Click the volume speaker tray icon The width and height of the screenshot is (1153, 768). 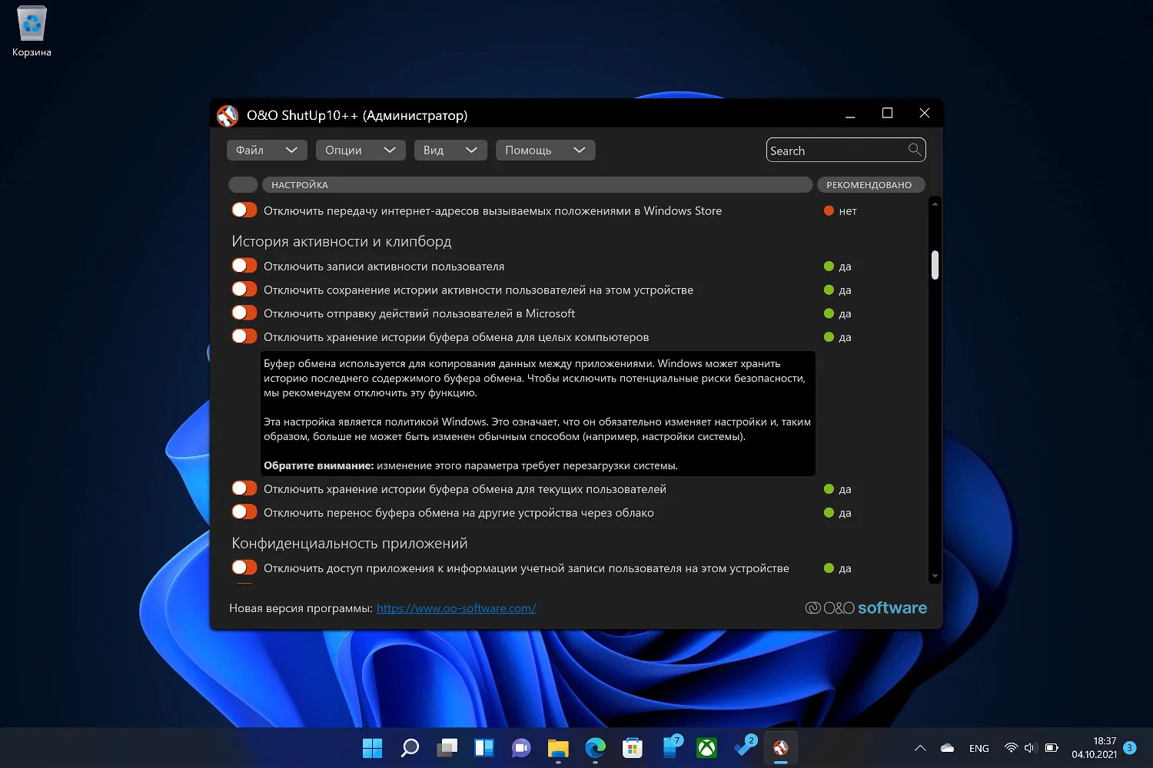click(x=1031, y=748)
